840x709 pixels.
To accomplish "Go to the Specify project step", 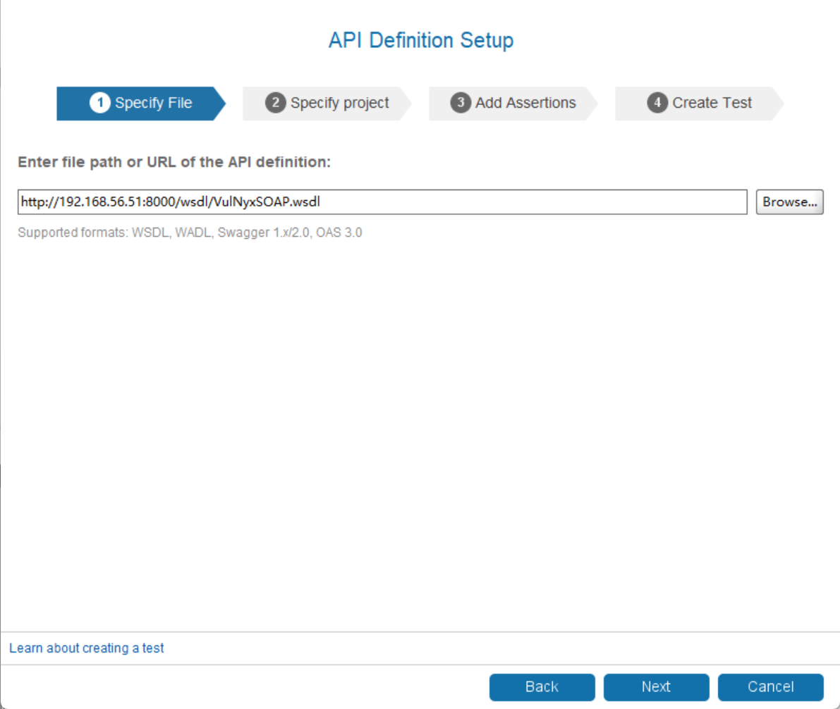I will coord(339,103).
